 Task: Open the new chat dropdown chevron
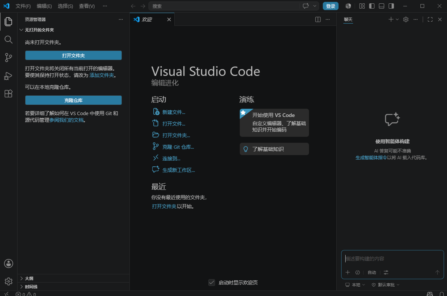397,19
